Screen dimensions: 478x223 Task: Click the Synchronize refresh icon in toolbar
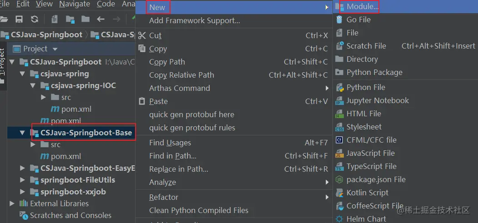click(x=35, y=19)
